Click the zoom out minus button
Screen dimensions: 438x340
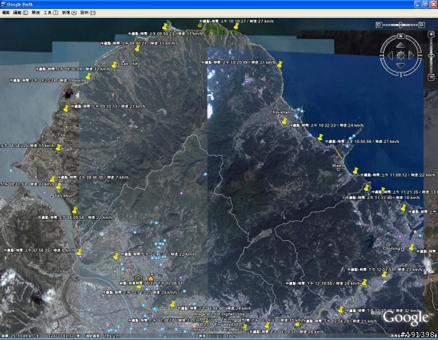(431, 77)
